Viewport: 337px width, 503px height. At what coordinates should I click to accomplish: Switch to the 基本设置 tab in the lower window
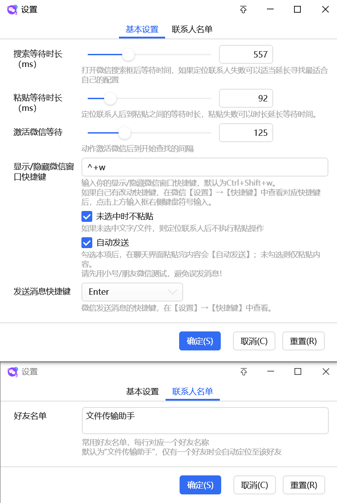[142, 392]
